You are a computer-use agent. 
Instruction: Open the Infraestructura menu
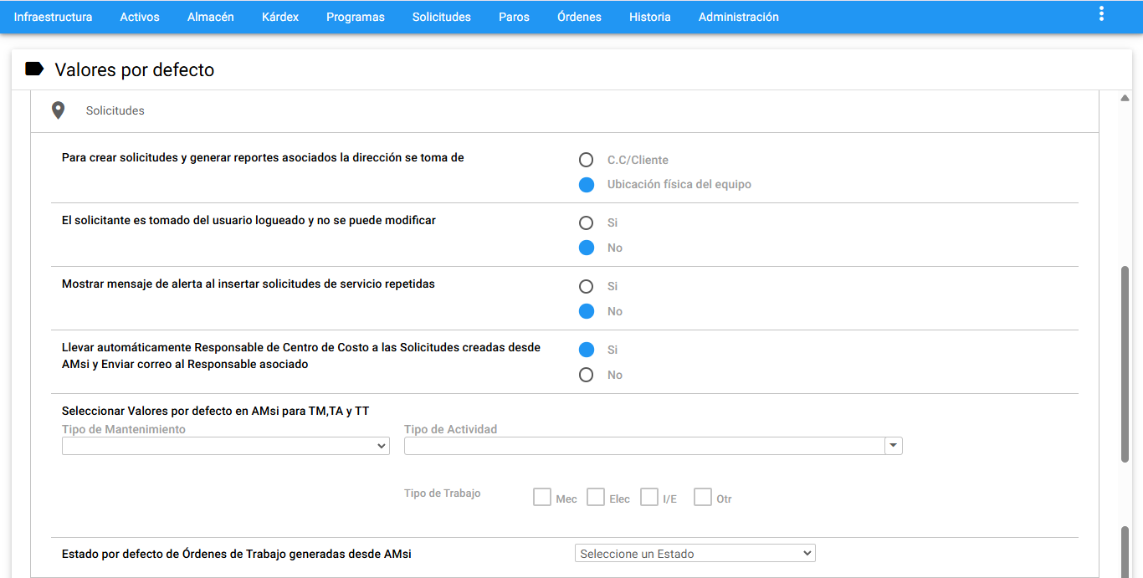[x=53, y=17]
